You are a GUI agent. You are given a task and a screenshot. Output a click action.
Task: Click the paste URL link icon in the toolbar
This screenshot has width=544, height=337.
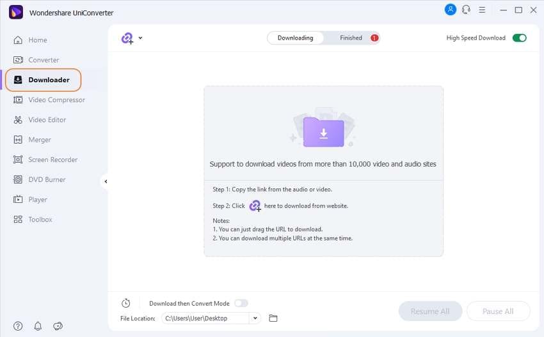(x=127, y=38)
